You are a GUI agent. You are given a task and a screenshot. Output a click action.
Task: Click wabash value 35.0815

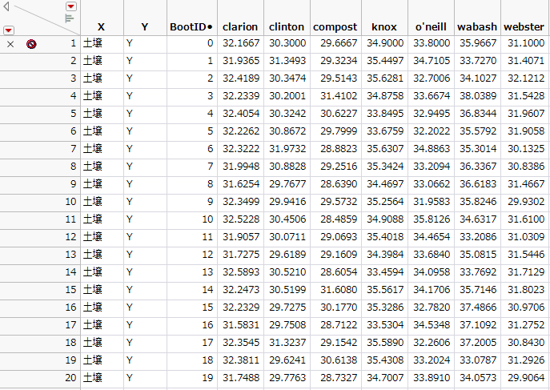[x=478, y=255]
